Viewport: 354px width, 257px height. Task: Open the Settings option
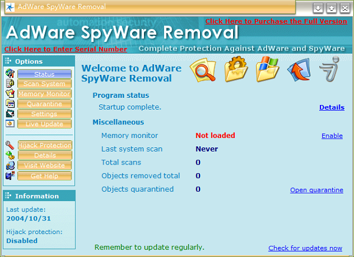pyautogui.click(x=44, y=114)
